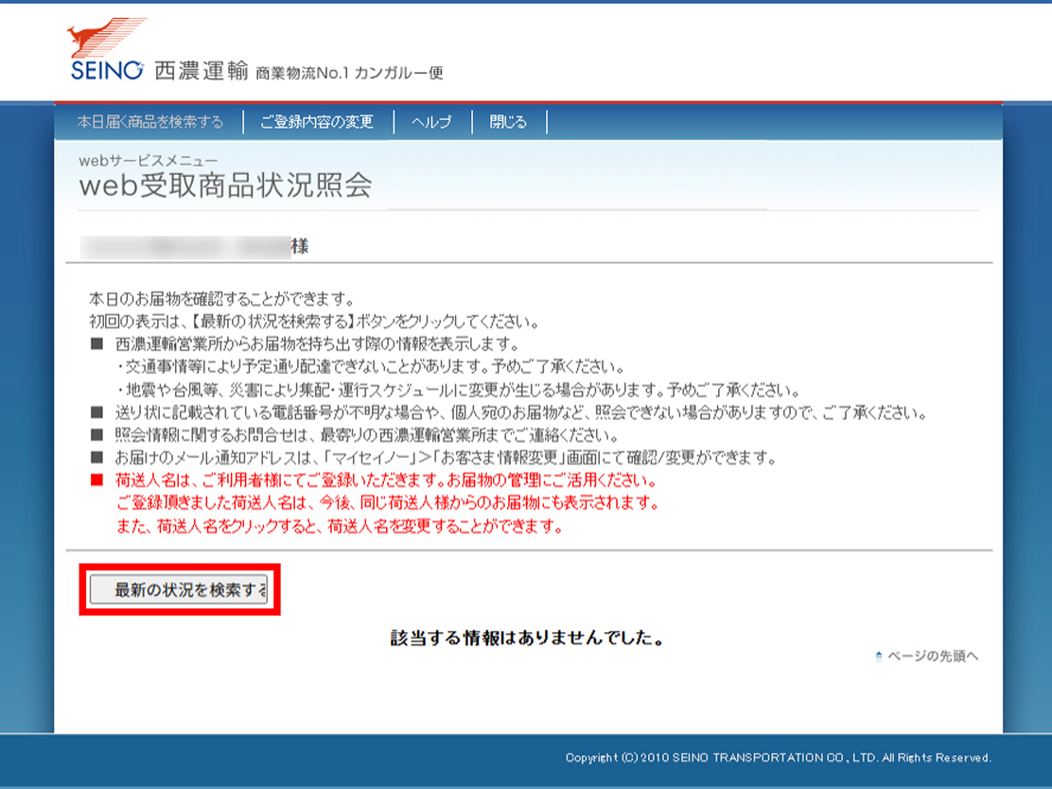Image resolution: width=1052 pixels, height=789 pixels.
Task: Click the web受取商品状況照会 heading
Action: pos(225,185)
